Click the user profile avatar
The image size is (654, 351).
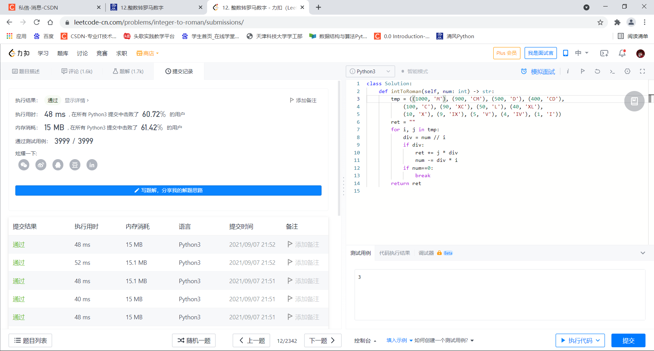(640, 54)
